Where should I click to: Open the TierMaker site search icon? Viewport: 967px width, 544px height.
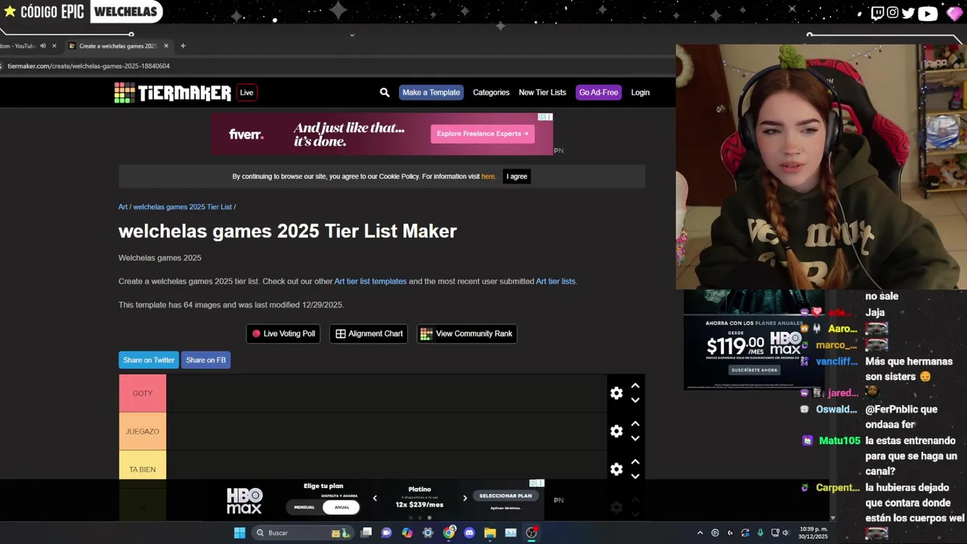(385, 92)
